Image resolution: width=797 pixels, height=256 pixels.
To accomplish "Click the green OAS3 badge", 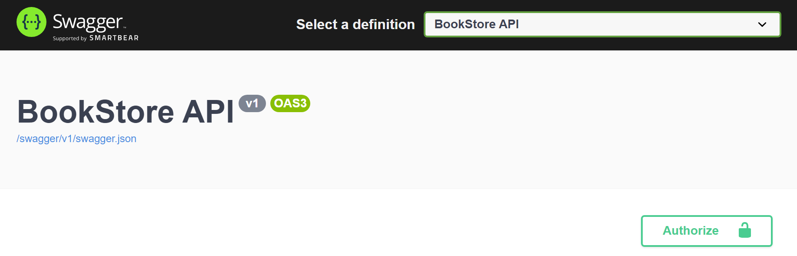I will click(290, 103).
